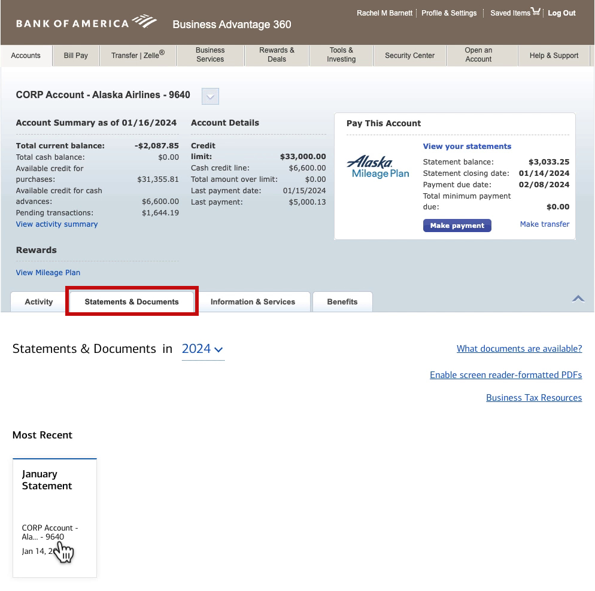The width and height of the screenshot is (595, 591).
Task: Click What documents are available? link
Action: pos(519,349)
